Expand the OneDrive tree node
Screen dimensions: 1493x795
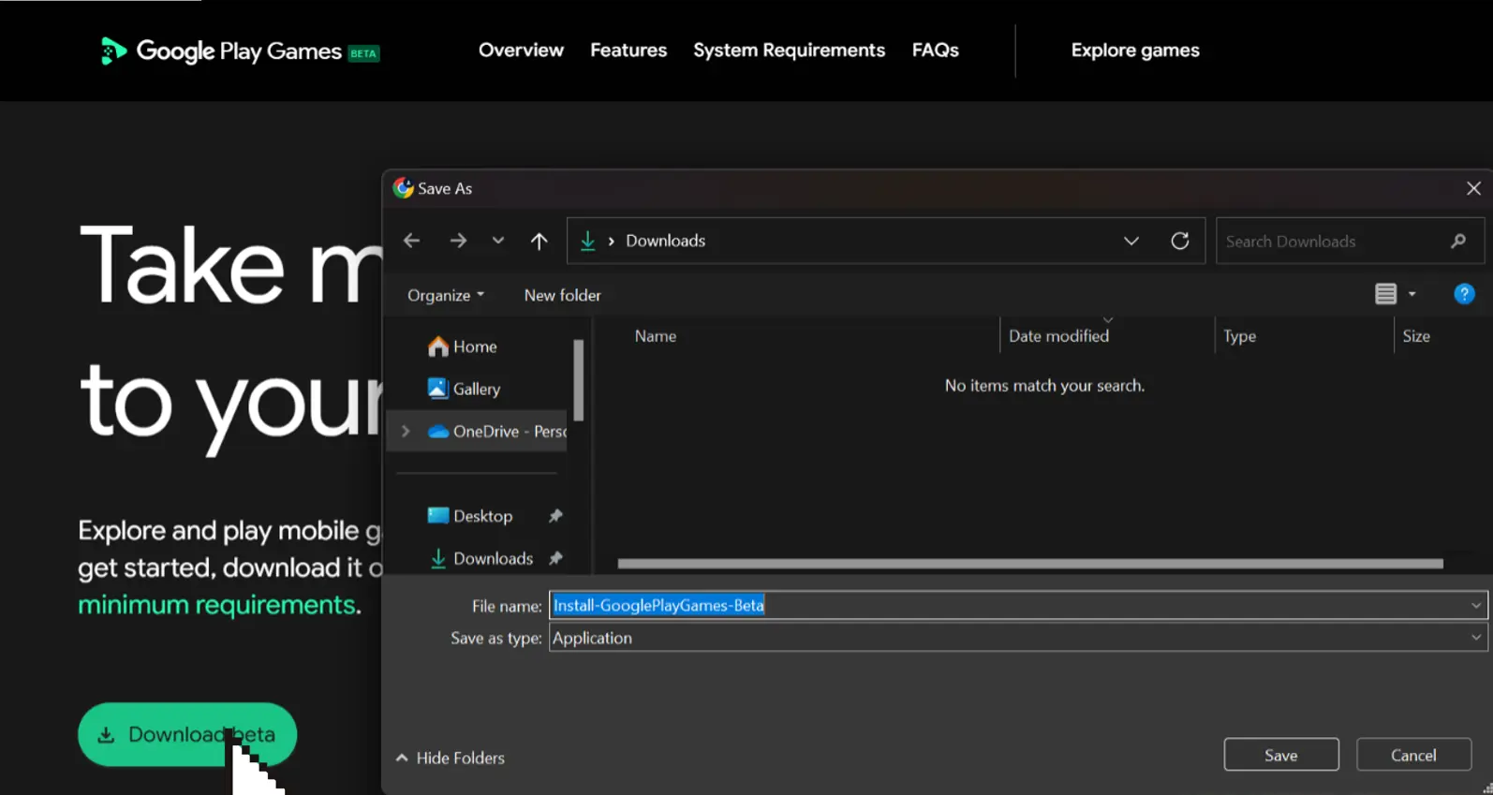406,431
